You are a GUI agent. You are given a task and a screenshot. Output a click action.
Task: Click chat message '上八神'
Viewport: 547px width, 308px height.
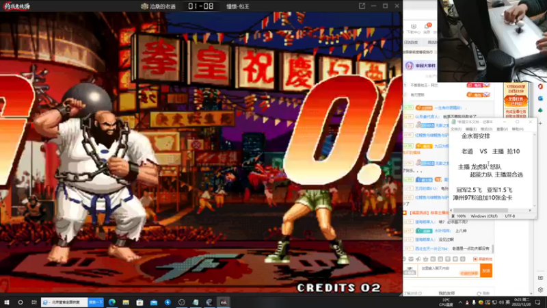pyautogui.click(x=461, y=231)
